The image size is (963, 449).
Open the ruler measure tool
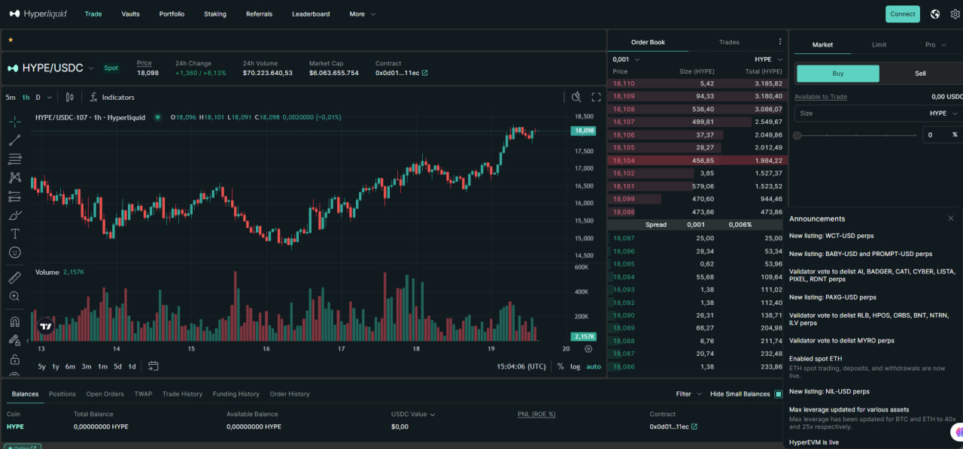[x=14, y=278]
